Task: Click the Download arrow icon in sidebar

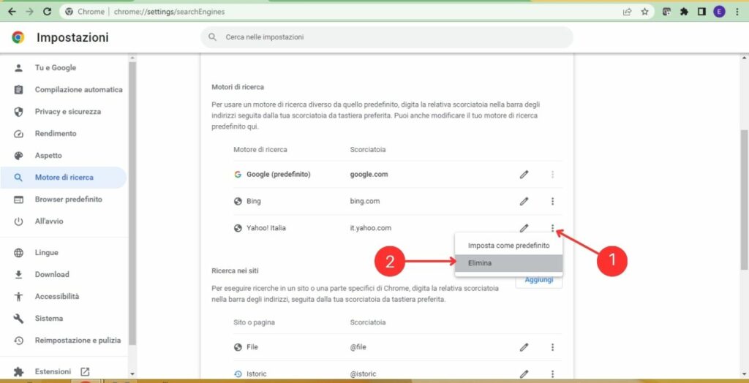Action: [18, 275]
